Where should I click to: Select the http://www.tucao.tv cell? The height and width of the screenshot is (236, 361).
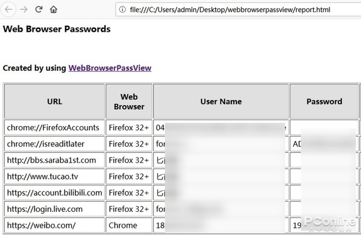click(55, 176)
